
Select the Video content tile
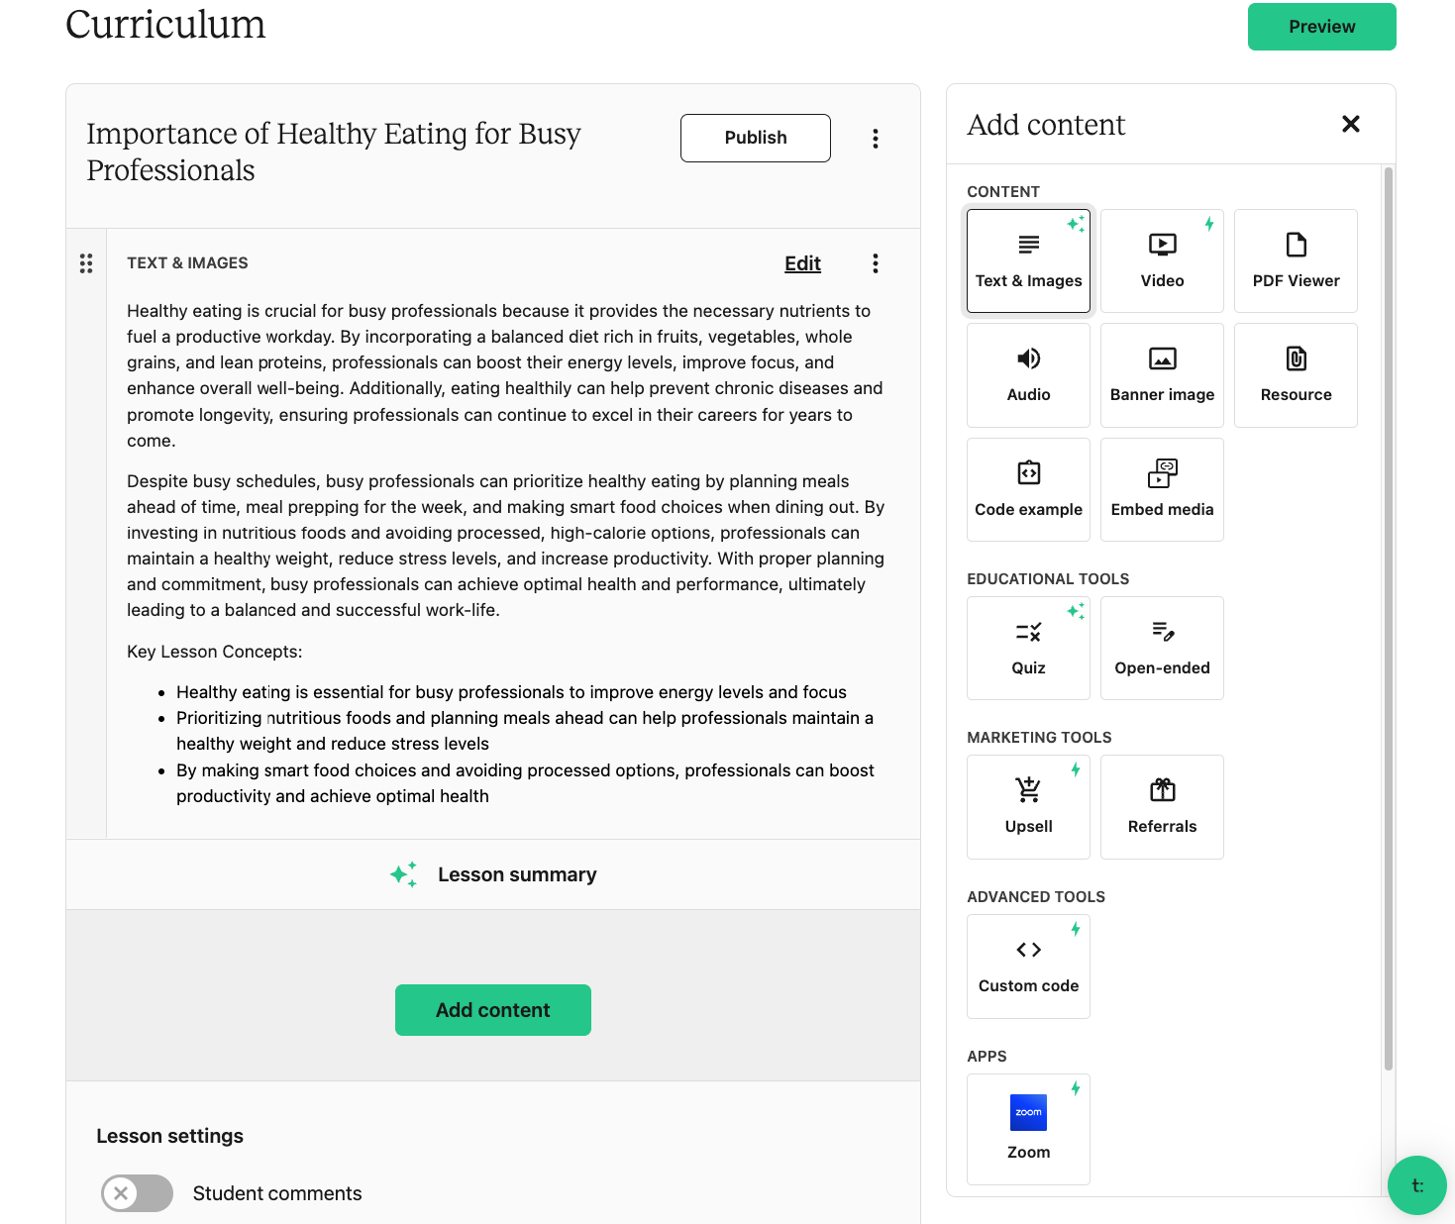(x=1162, y=260)
